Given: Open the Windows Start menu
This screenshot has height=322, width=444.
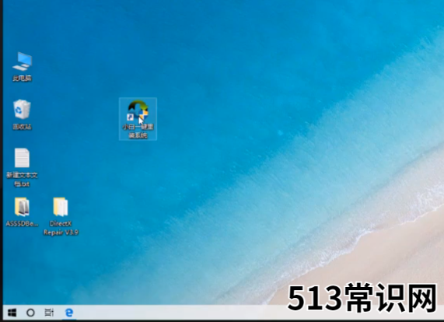Looking at the screenshot, I should coord(12,313).
